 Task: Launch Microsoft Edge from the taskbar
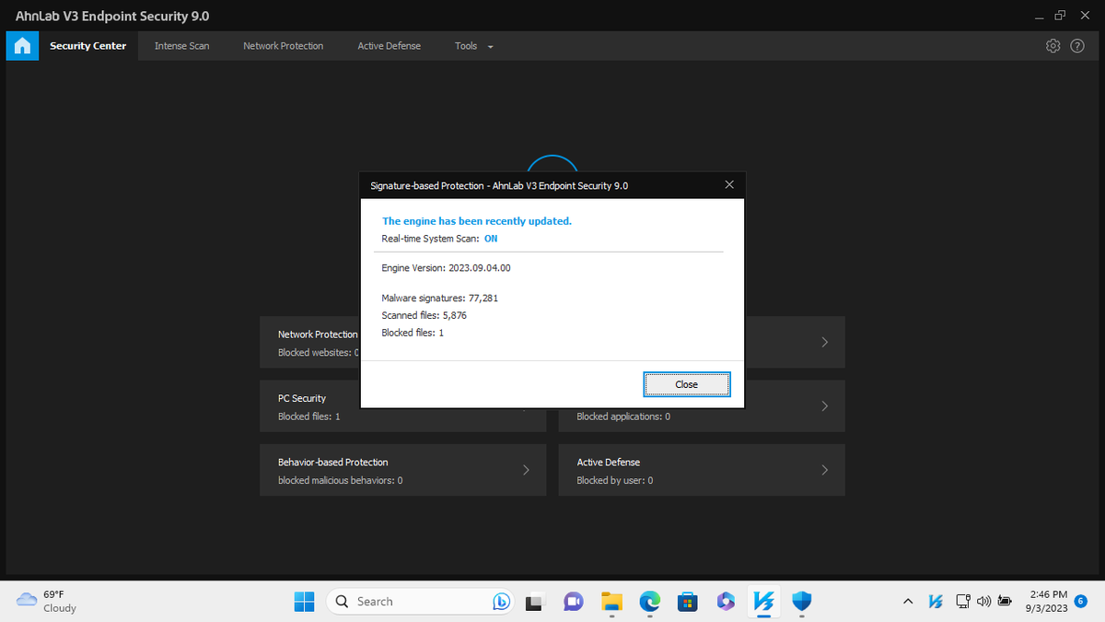(649, 601)
